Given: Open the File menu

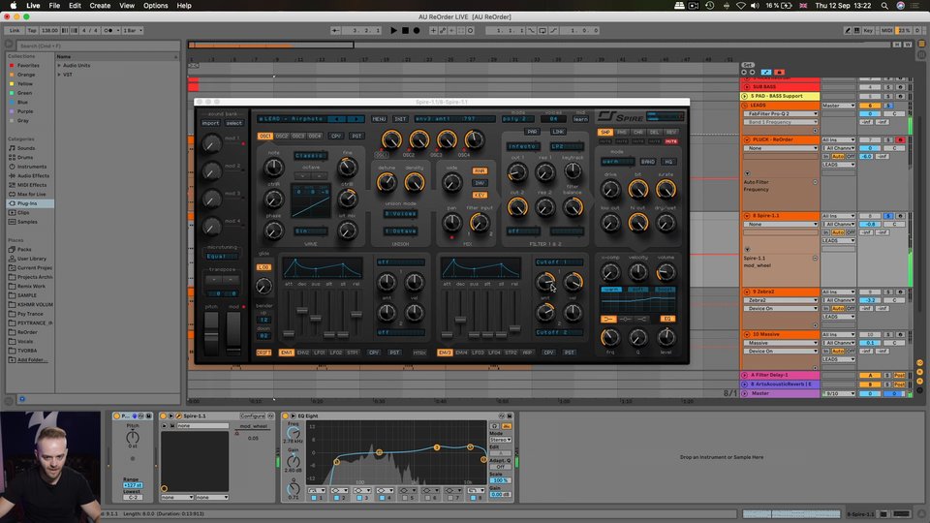Looking at the screenshot, I should point(54,6).
